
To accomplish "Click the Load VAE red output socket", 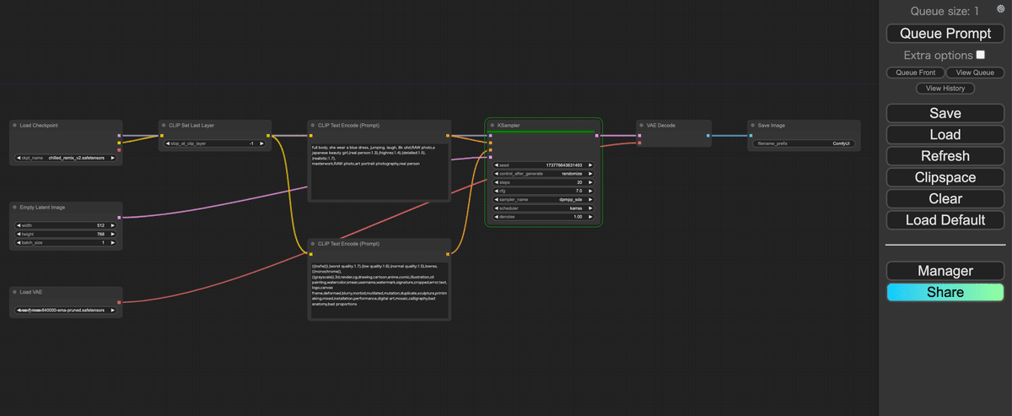I will [x=120, y=302].
